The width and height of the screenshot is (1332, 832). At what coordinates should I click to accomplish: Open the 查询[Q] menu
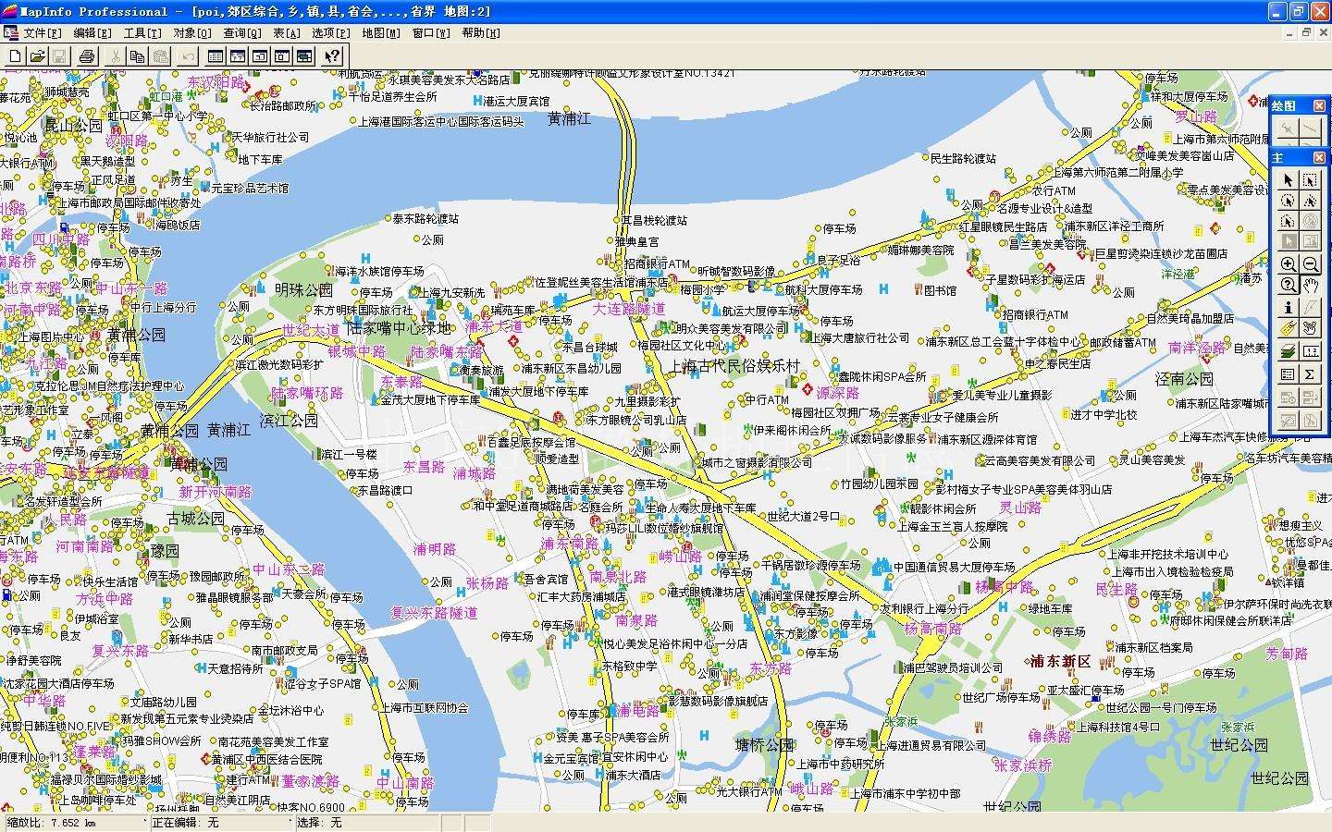tap(242, 33)
